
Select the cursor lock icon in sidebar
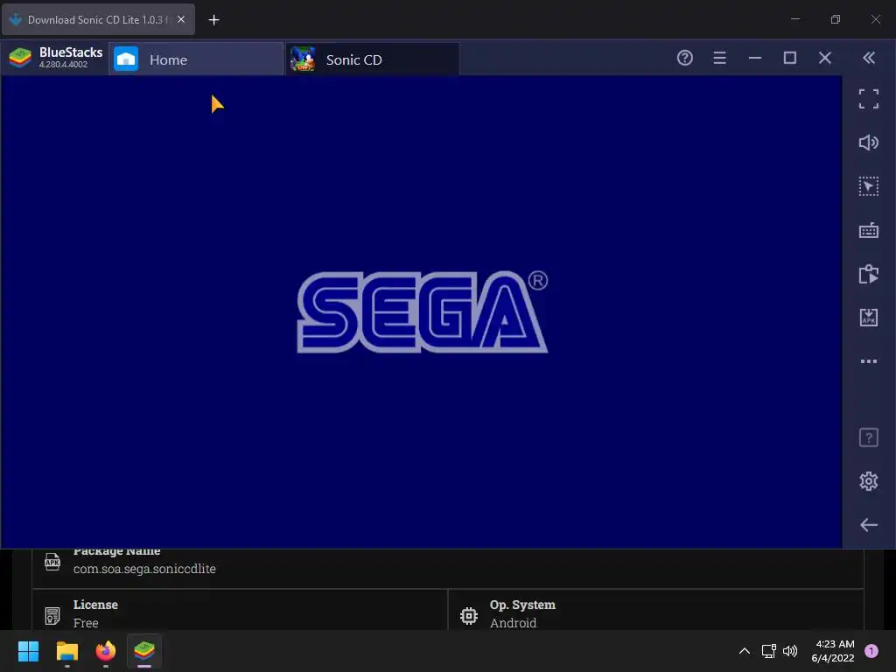coord(869,186)
